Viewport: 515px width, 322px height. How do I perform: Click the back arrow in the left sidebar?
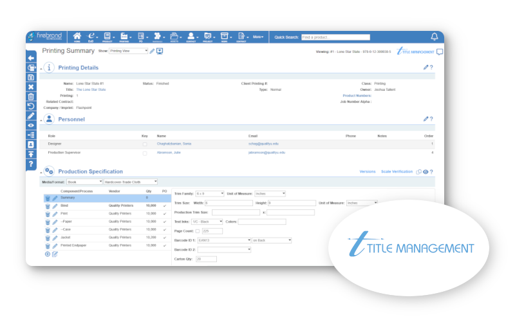(31, 58)
